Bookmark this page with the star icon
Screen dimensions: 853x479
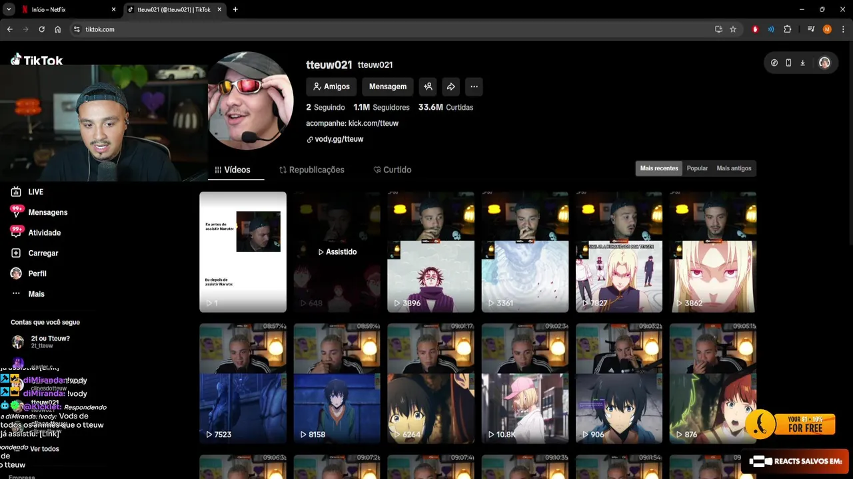click(733, 29)
